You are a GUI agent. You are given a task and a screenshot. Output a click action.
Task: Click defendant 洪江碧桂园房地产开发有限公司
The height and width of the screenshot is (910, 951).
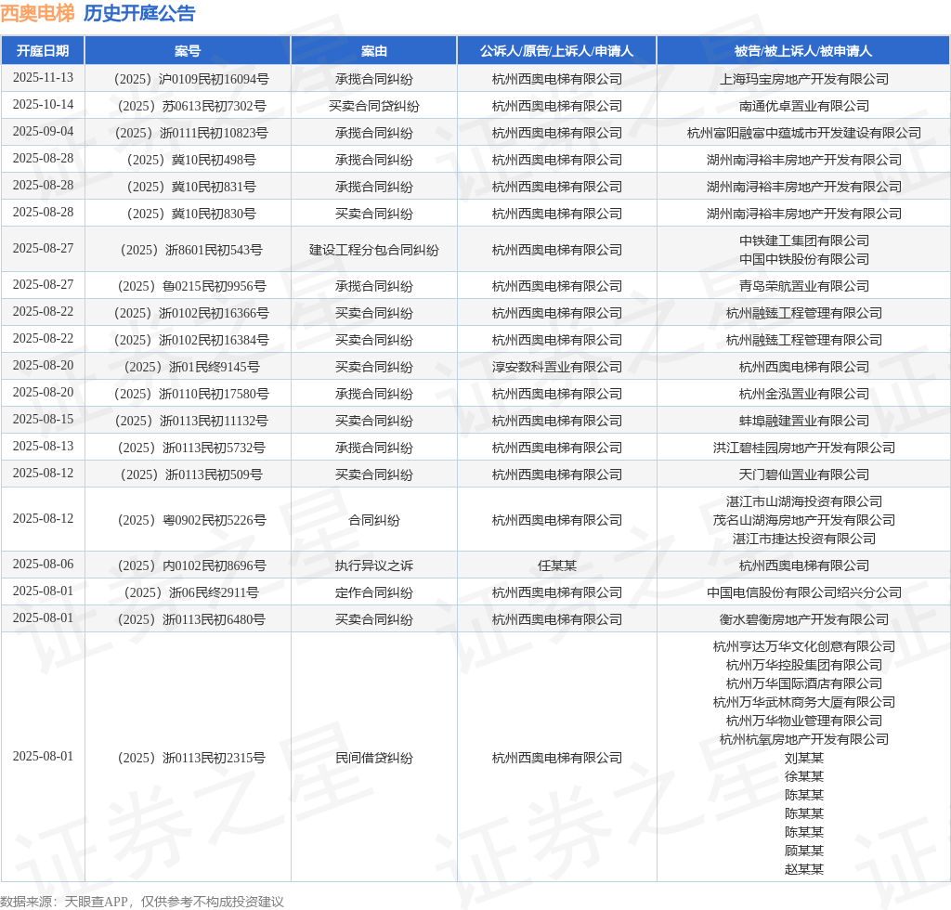click(803, 448)
